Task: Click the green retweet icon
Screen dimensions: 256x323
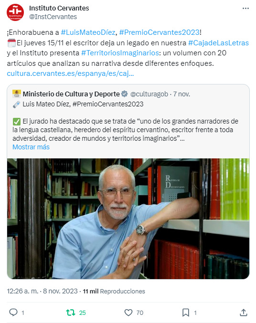Action: pos(71,313)
